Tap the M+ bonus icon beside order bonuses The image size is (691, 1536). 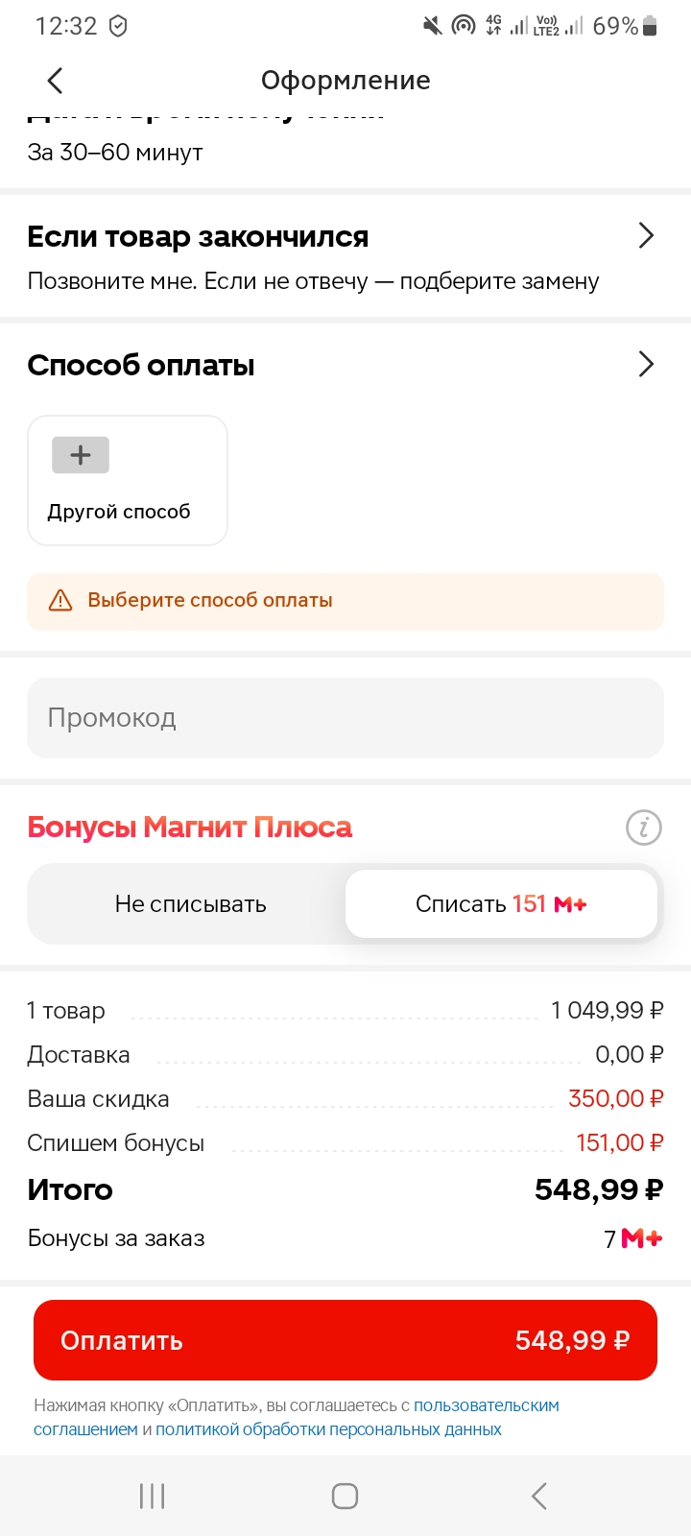point(642,1238)
